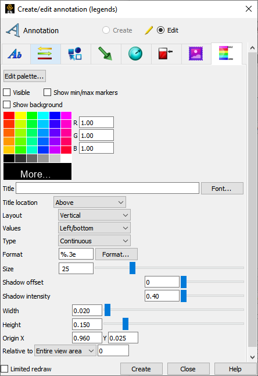Viewport: 258px width, 376px height.
Task: Pick the pure red swatch
Action: [x=9, y=116]
